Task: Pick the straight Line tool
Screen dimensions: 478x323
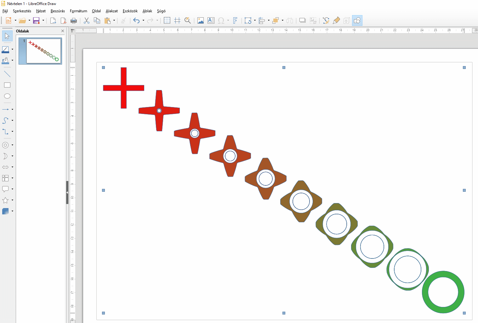Action: 7,74
